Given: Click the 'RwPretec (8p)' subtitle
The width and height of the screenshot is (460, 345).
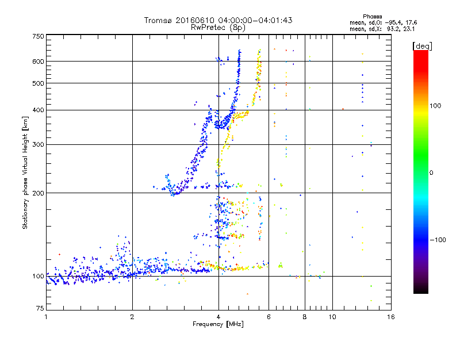Looking at the screenshot, I should click(x=218, y=28).
